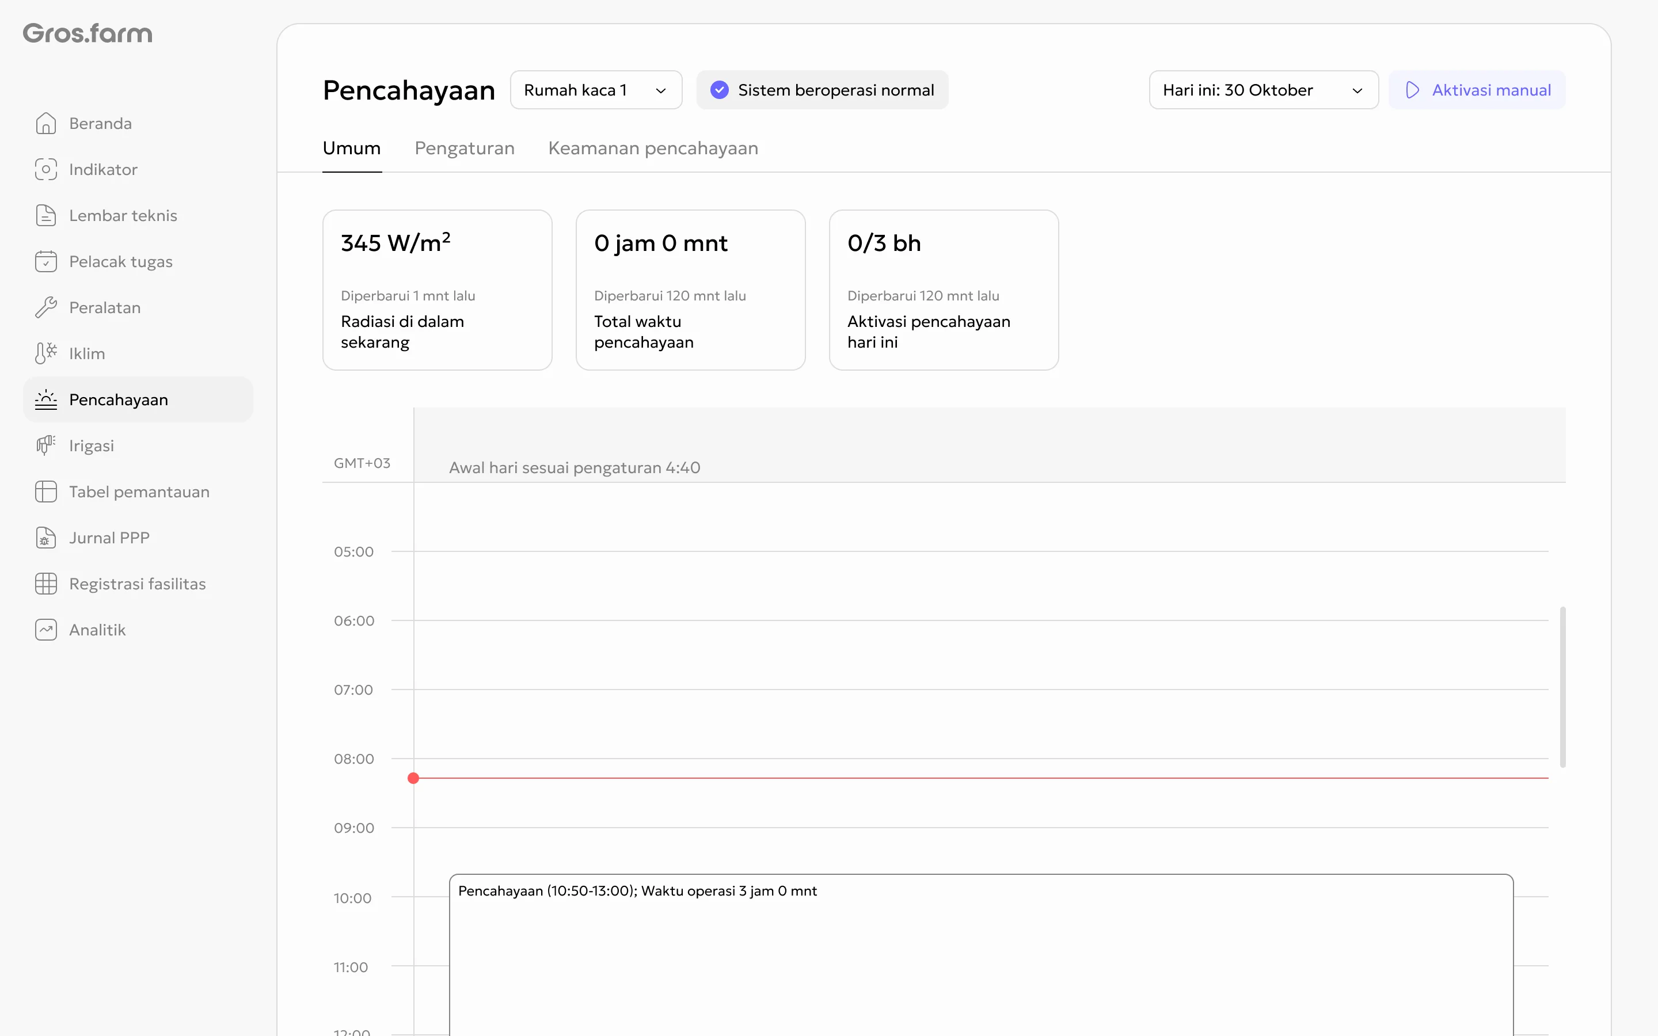
Task: Open Tabel pemantauan
Action: click(138, 492)
